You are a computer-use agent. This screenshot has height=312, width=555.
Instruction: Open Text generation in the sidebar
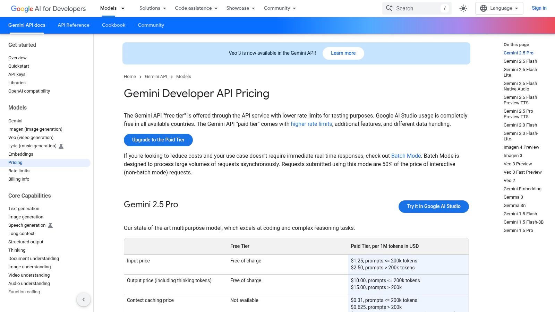click(x=24, y=209)
